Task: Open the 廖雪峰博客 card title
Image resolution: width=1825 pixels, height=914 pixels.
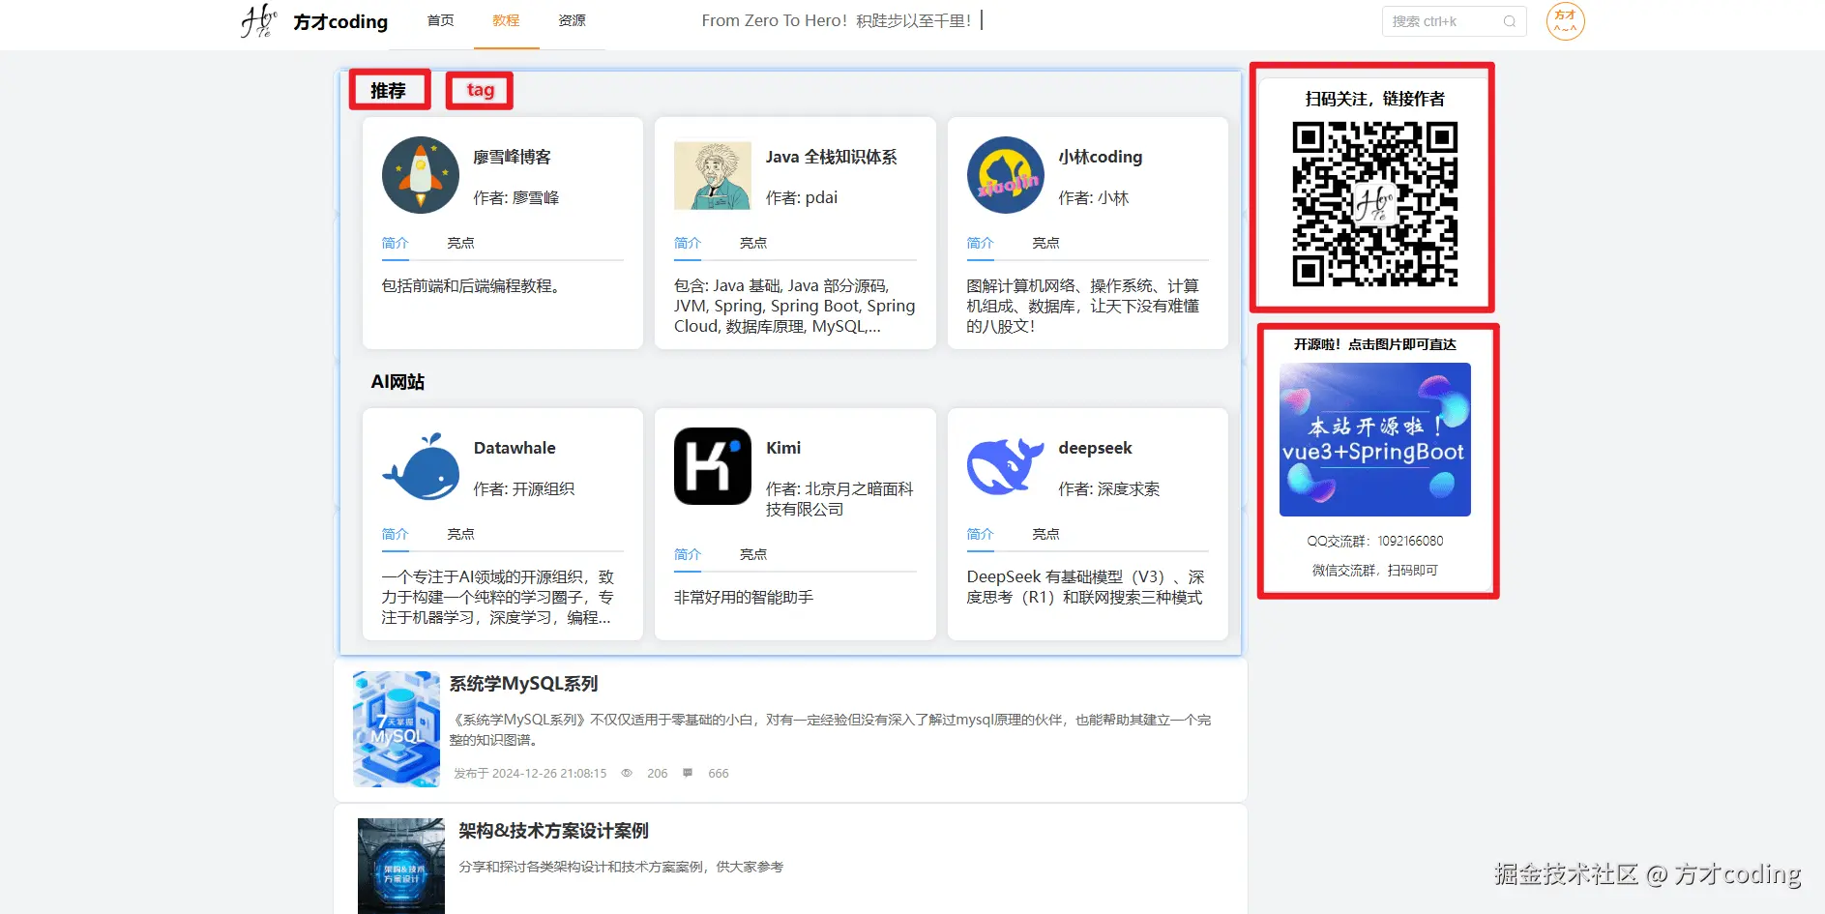Action: 512,157
